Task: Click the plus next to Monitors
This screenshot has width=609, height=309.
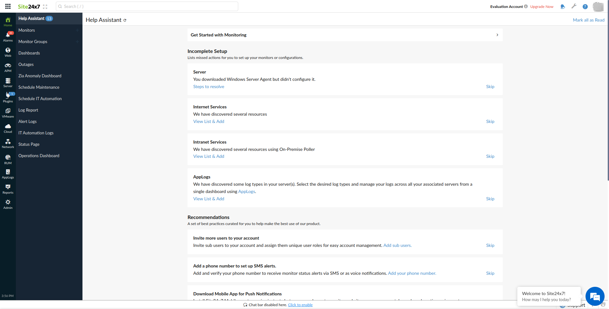Action: point(77,30)
